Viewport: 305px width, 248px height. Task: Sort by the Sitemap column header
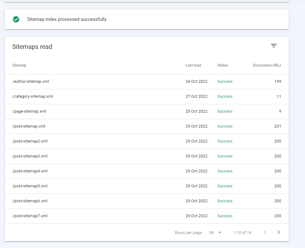coord(19,65)
